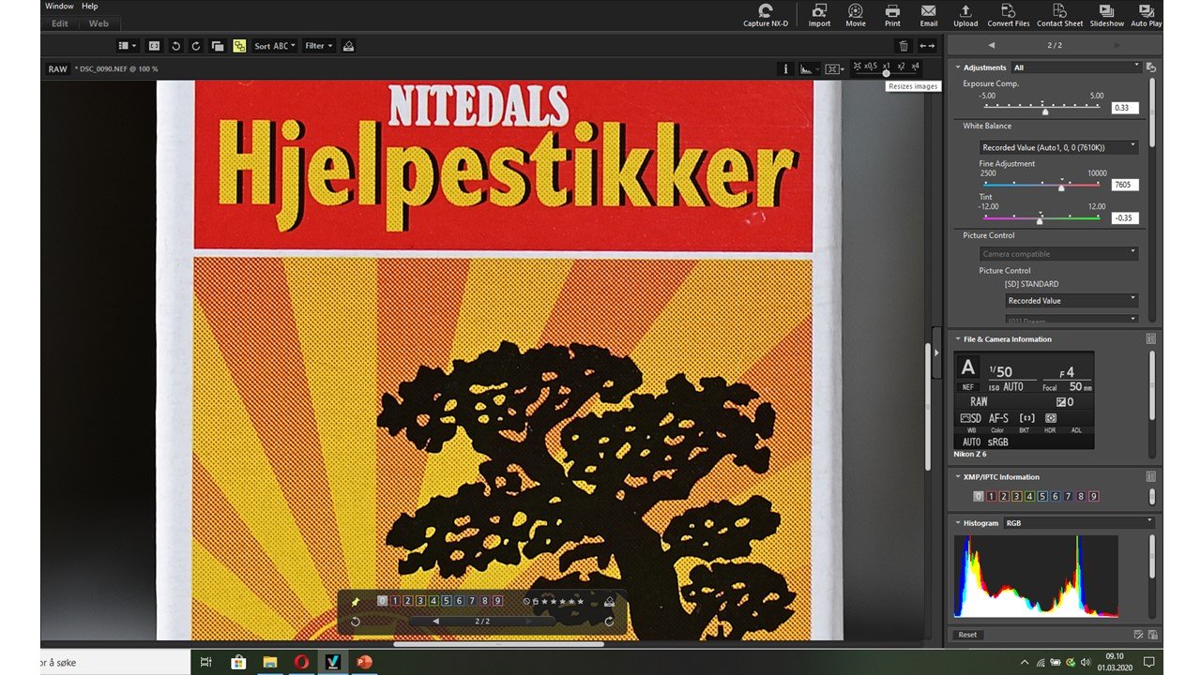Click the Import icon
1201x675 pixels.
[819, 14]
